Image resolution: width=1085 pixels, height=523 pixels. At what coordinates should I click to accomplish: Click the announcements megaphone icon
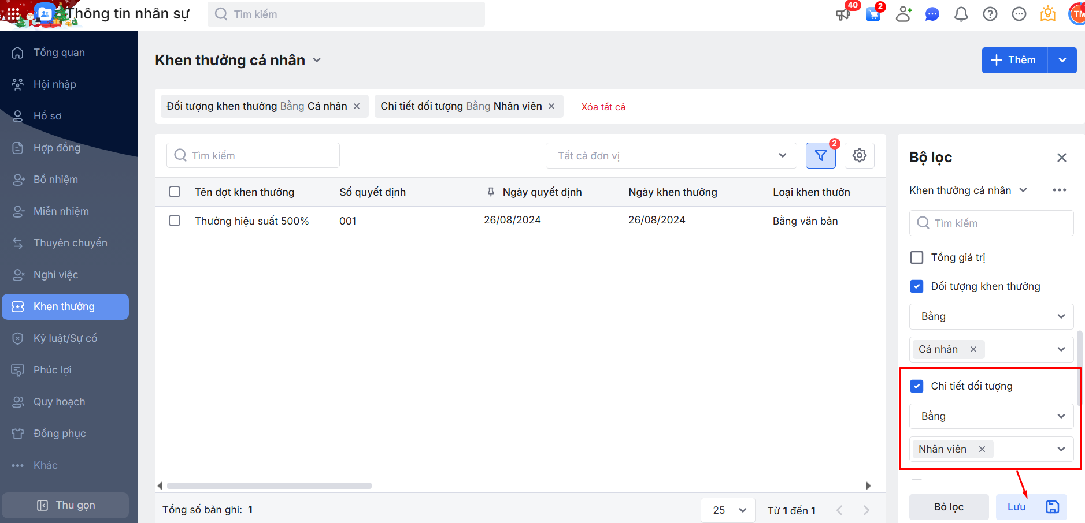pos(843,14)
